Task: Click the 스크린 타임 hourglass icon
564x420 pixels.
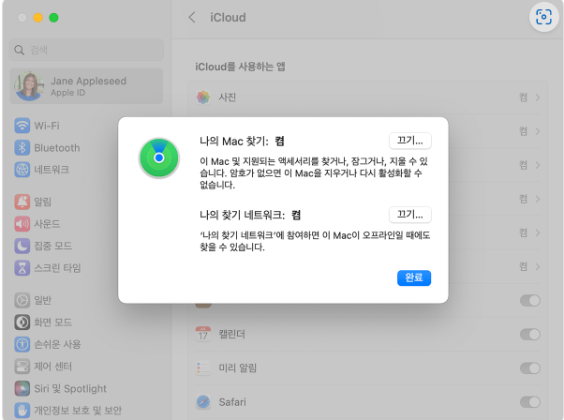Action: pos(22,268)
